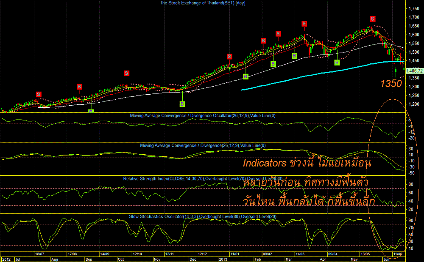This screenshot has height=262, width=424.
Task: Select the S sell marker above 08/02 candles
Action: point(263,41)
